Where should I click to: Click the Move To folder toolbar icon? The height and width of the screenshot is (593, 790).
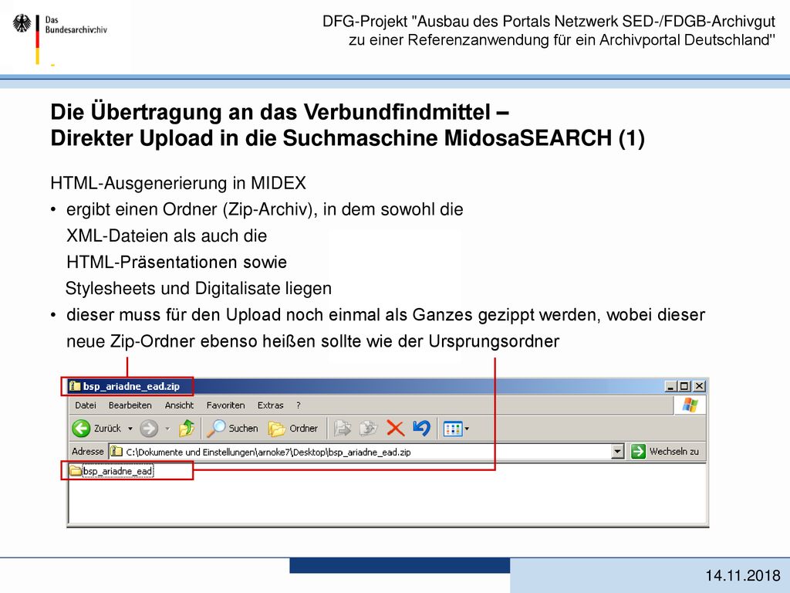tap(343, 428)
